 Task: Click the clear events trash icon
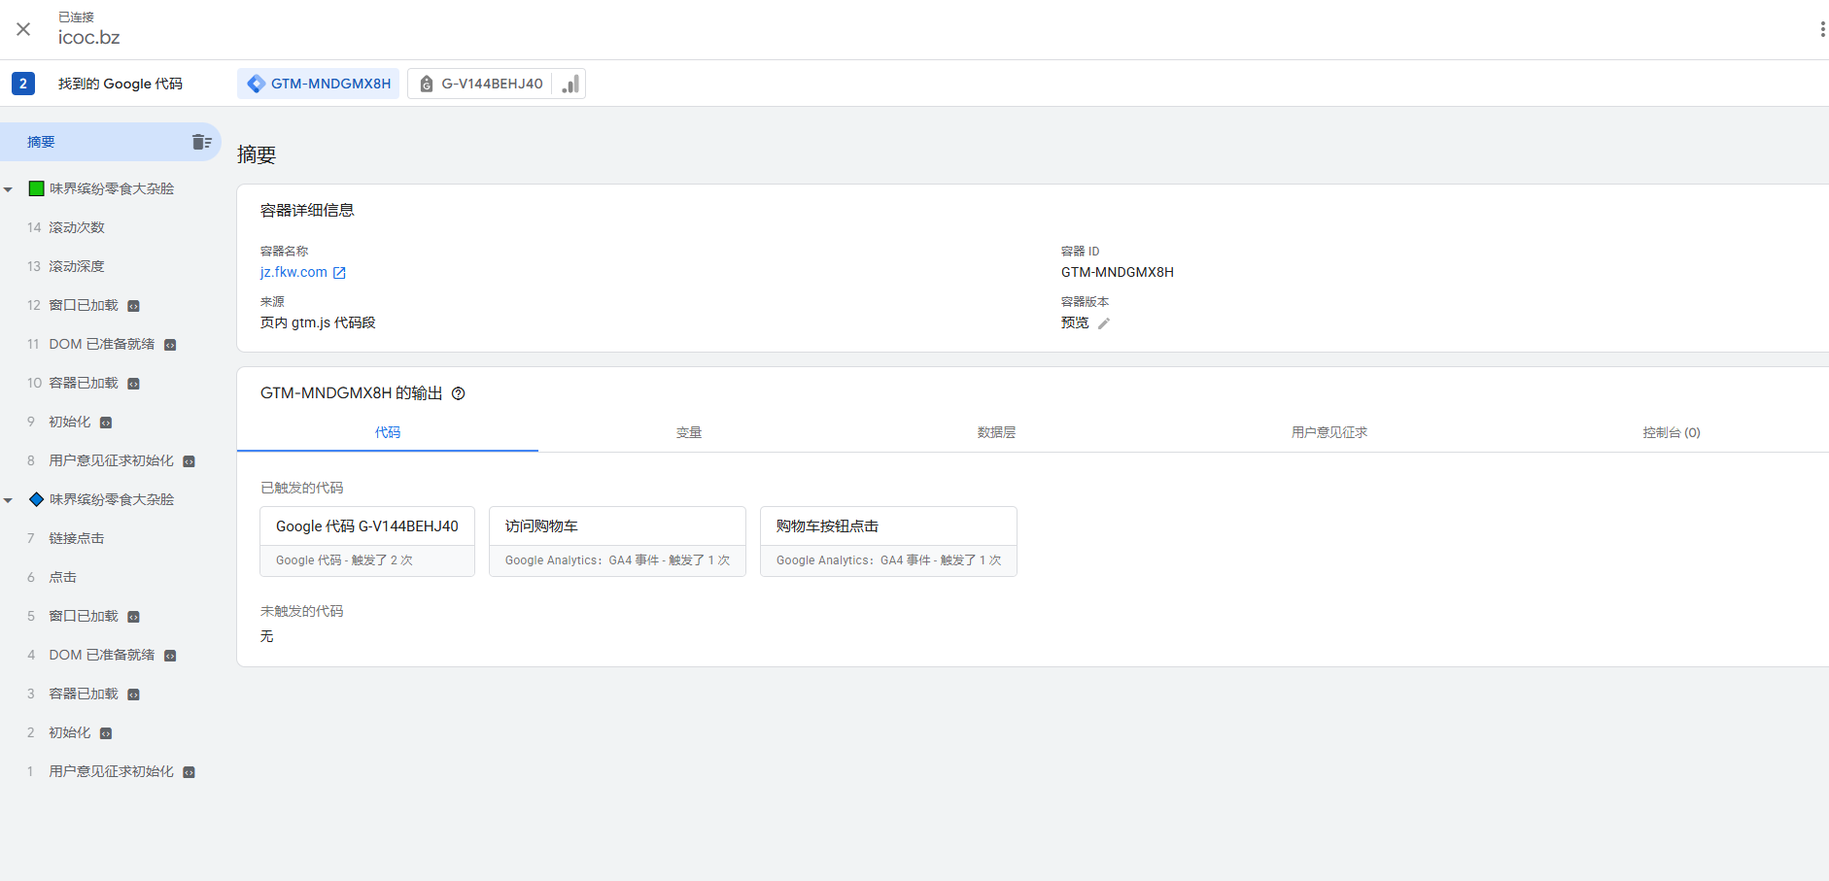pyautogui.click(x=201, y=142)
